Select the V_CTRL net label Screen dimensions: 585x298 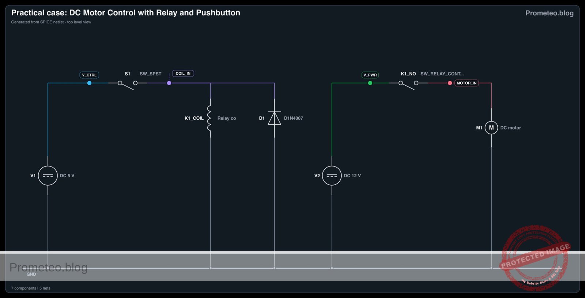click(x=89, y=75)
